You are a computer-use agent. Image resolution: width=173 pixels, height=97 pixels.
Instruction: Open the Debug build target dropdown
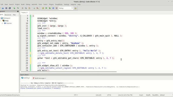[66, 8]
